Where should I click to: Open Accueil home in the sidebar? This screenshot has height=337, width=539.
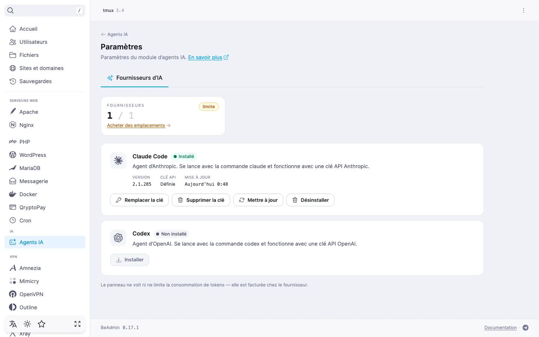click(x=45, y=29)
